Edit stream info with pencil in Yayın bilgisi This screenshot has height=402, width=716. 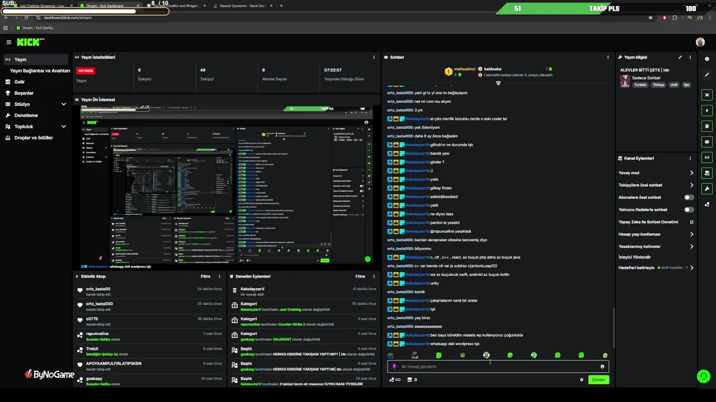pos(680,57)
